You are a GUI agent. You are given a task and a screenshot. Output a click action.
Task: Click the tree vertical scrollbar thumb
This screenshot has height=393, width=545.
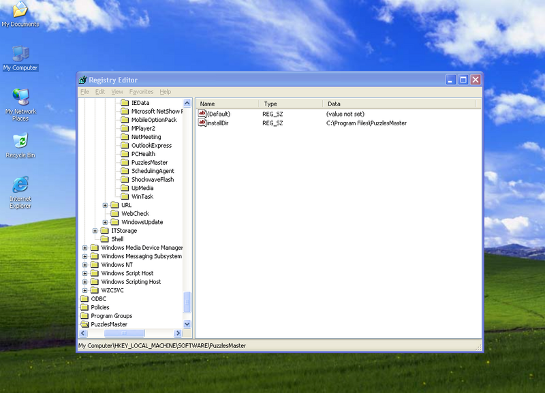187,302
